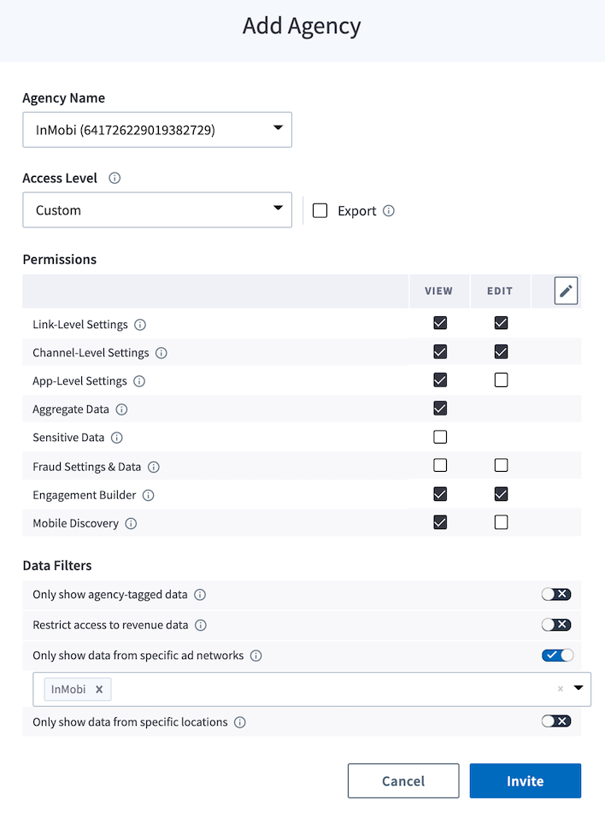Enable the Export checkbox

click(x=320, y=210)
